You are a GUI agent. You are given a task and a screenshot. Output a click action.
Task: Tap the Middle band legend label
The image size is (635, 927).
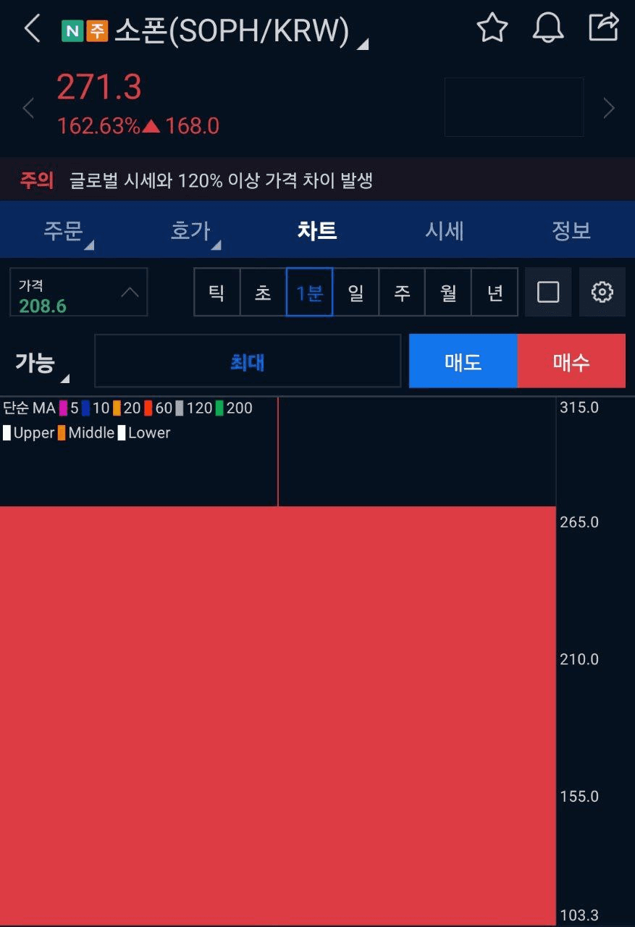(x=91, y=433)
